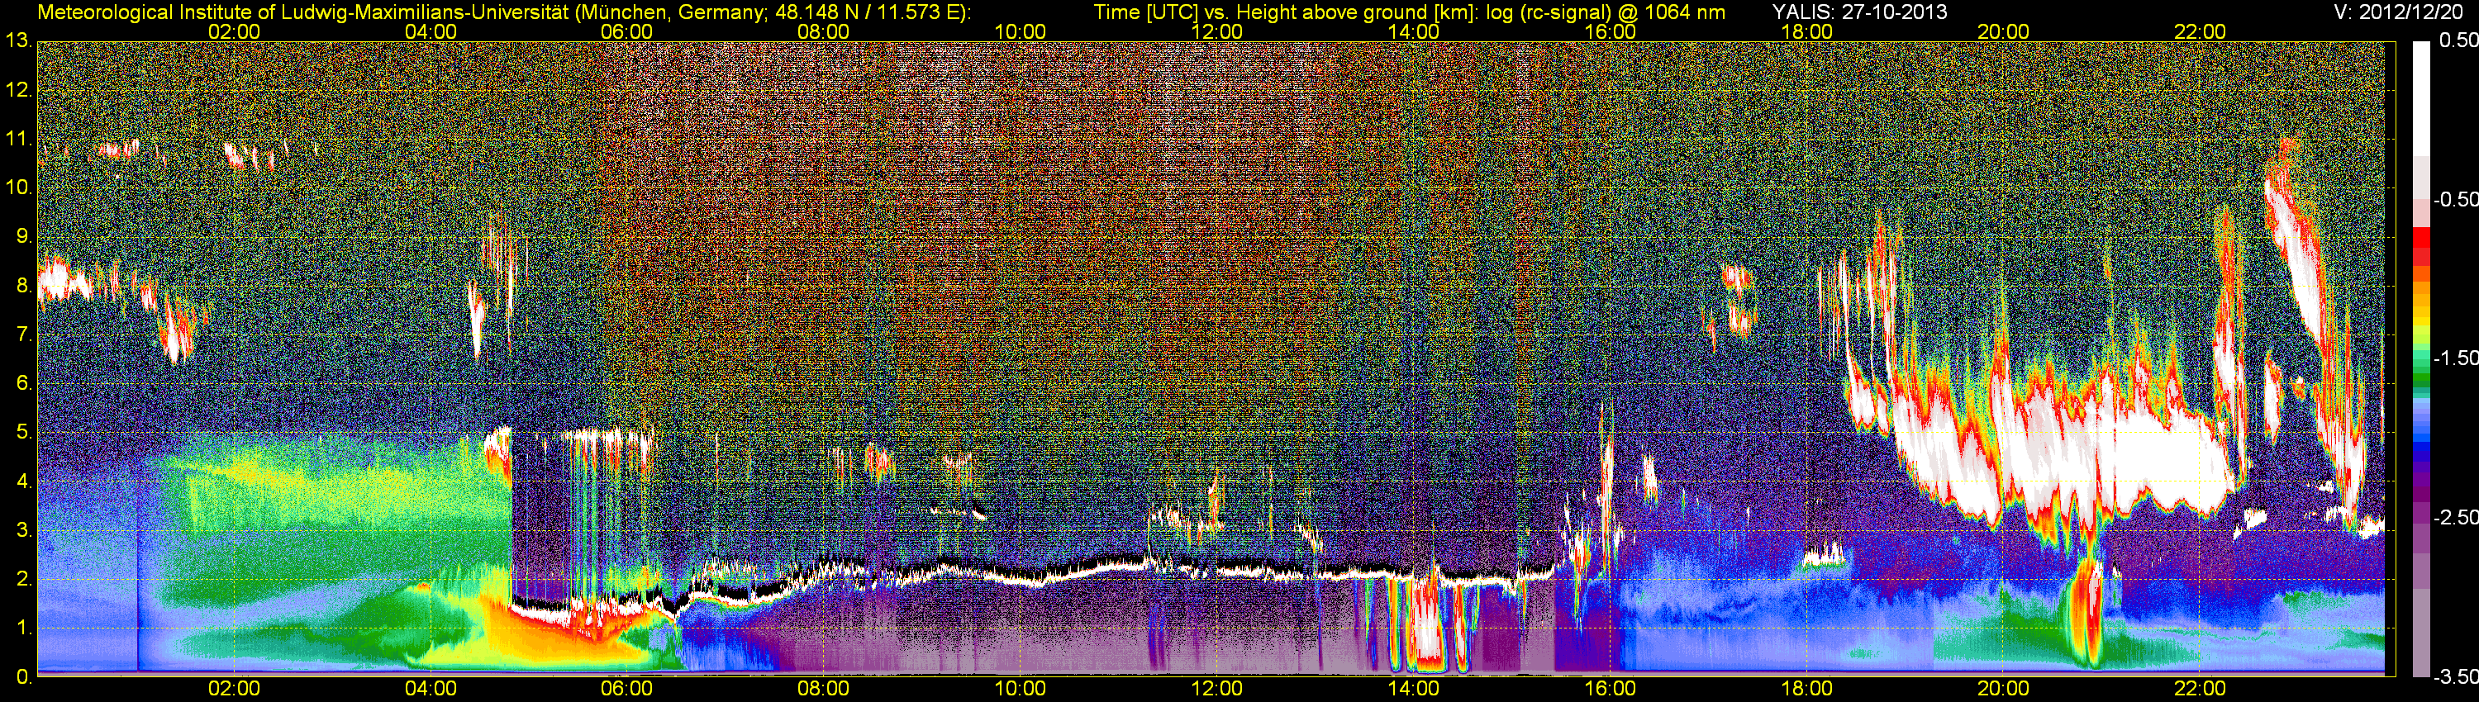Screen dimensions: 2479x702
Task: Click the Meteorological Institute of Ludwig-Maximilians-Universität title
Action: (x=304, y=12)
